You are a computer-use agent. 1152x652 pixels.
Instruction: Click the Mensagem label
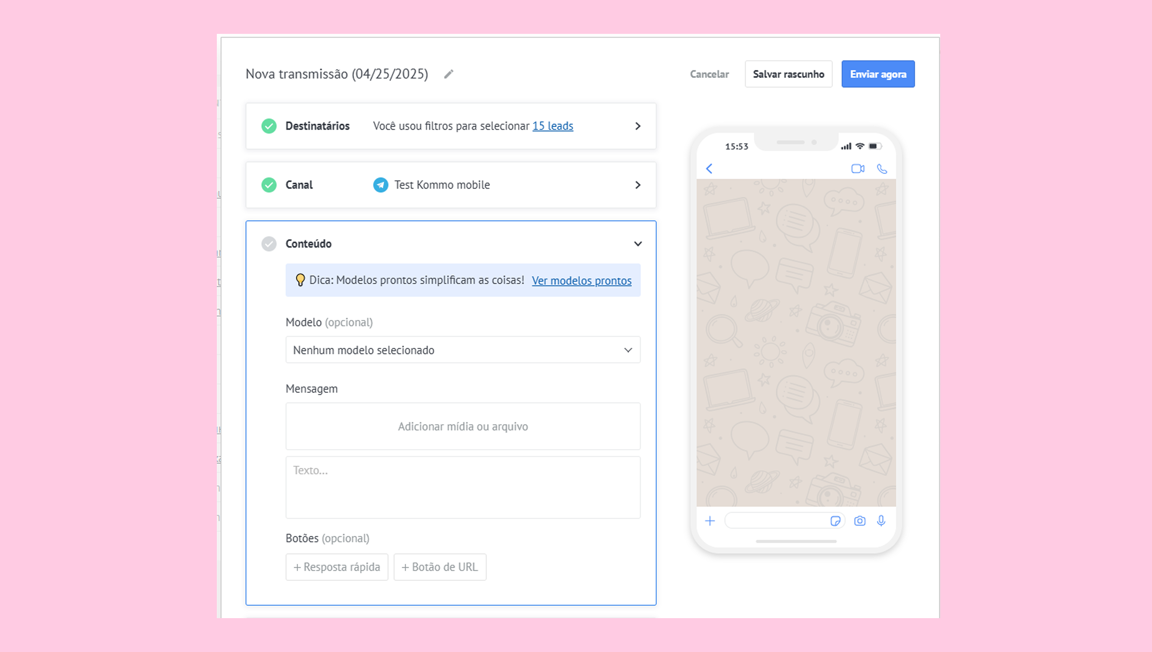click(x=312, y=389)
